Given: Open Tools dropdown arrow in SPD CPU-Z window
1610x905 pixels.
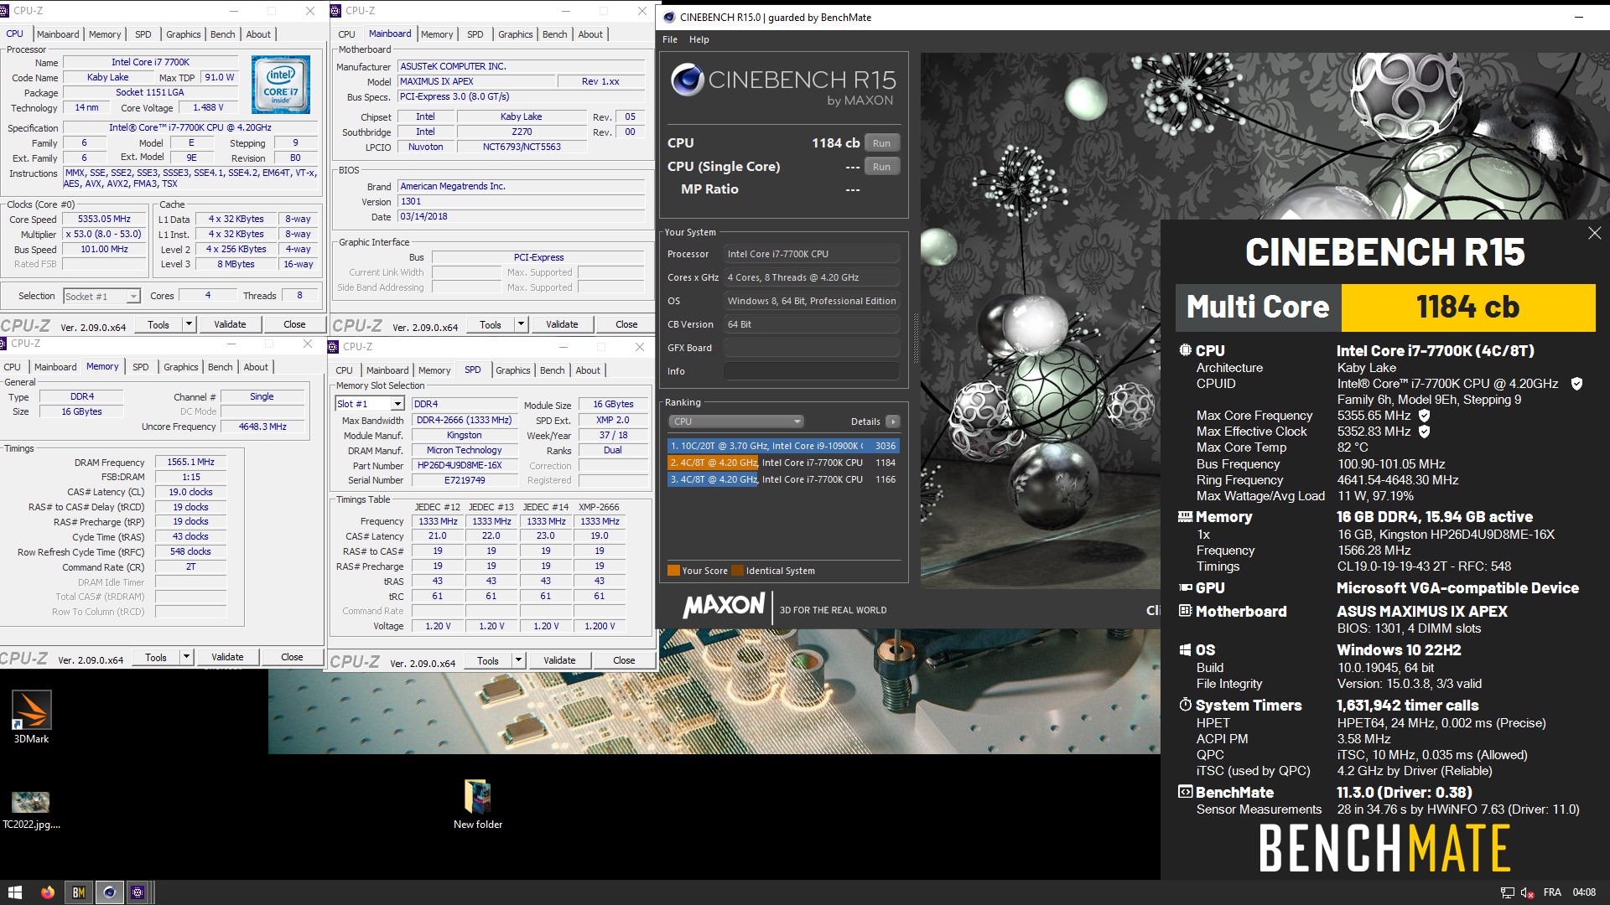Looking at the screenshot, I should 518,660.
